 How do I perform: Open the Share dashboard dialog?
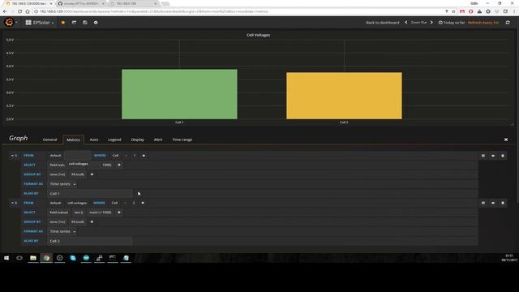pyautogui.click(x=74, y=23)
